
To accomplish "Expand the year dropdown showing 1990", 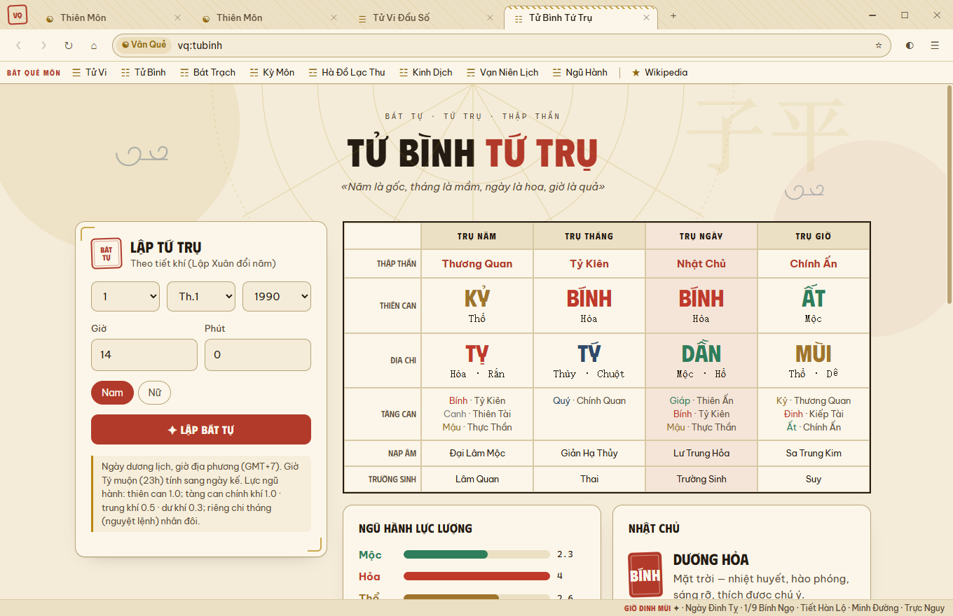I will click(277, 296).
